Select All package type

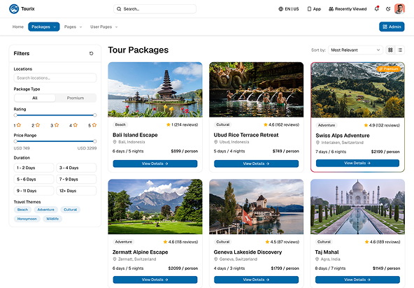(x=35, y=98)
